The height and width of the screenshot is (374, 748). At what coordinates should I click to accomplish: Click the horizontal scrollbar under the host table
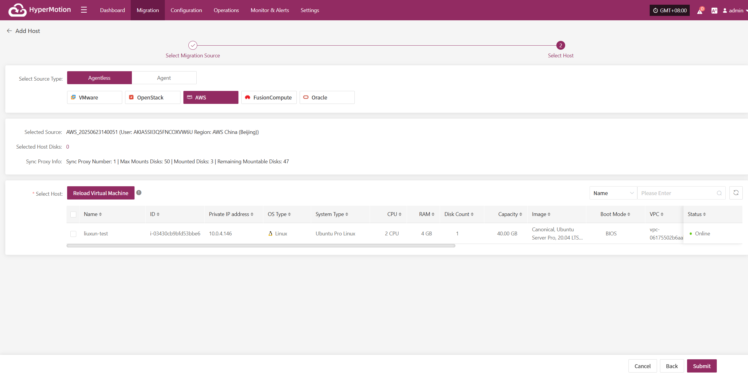point(261,246)
